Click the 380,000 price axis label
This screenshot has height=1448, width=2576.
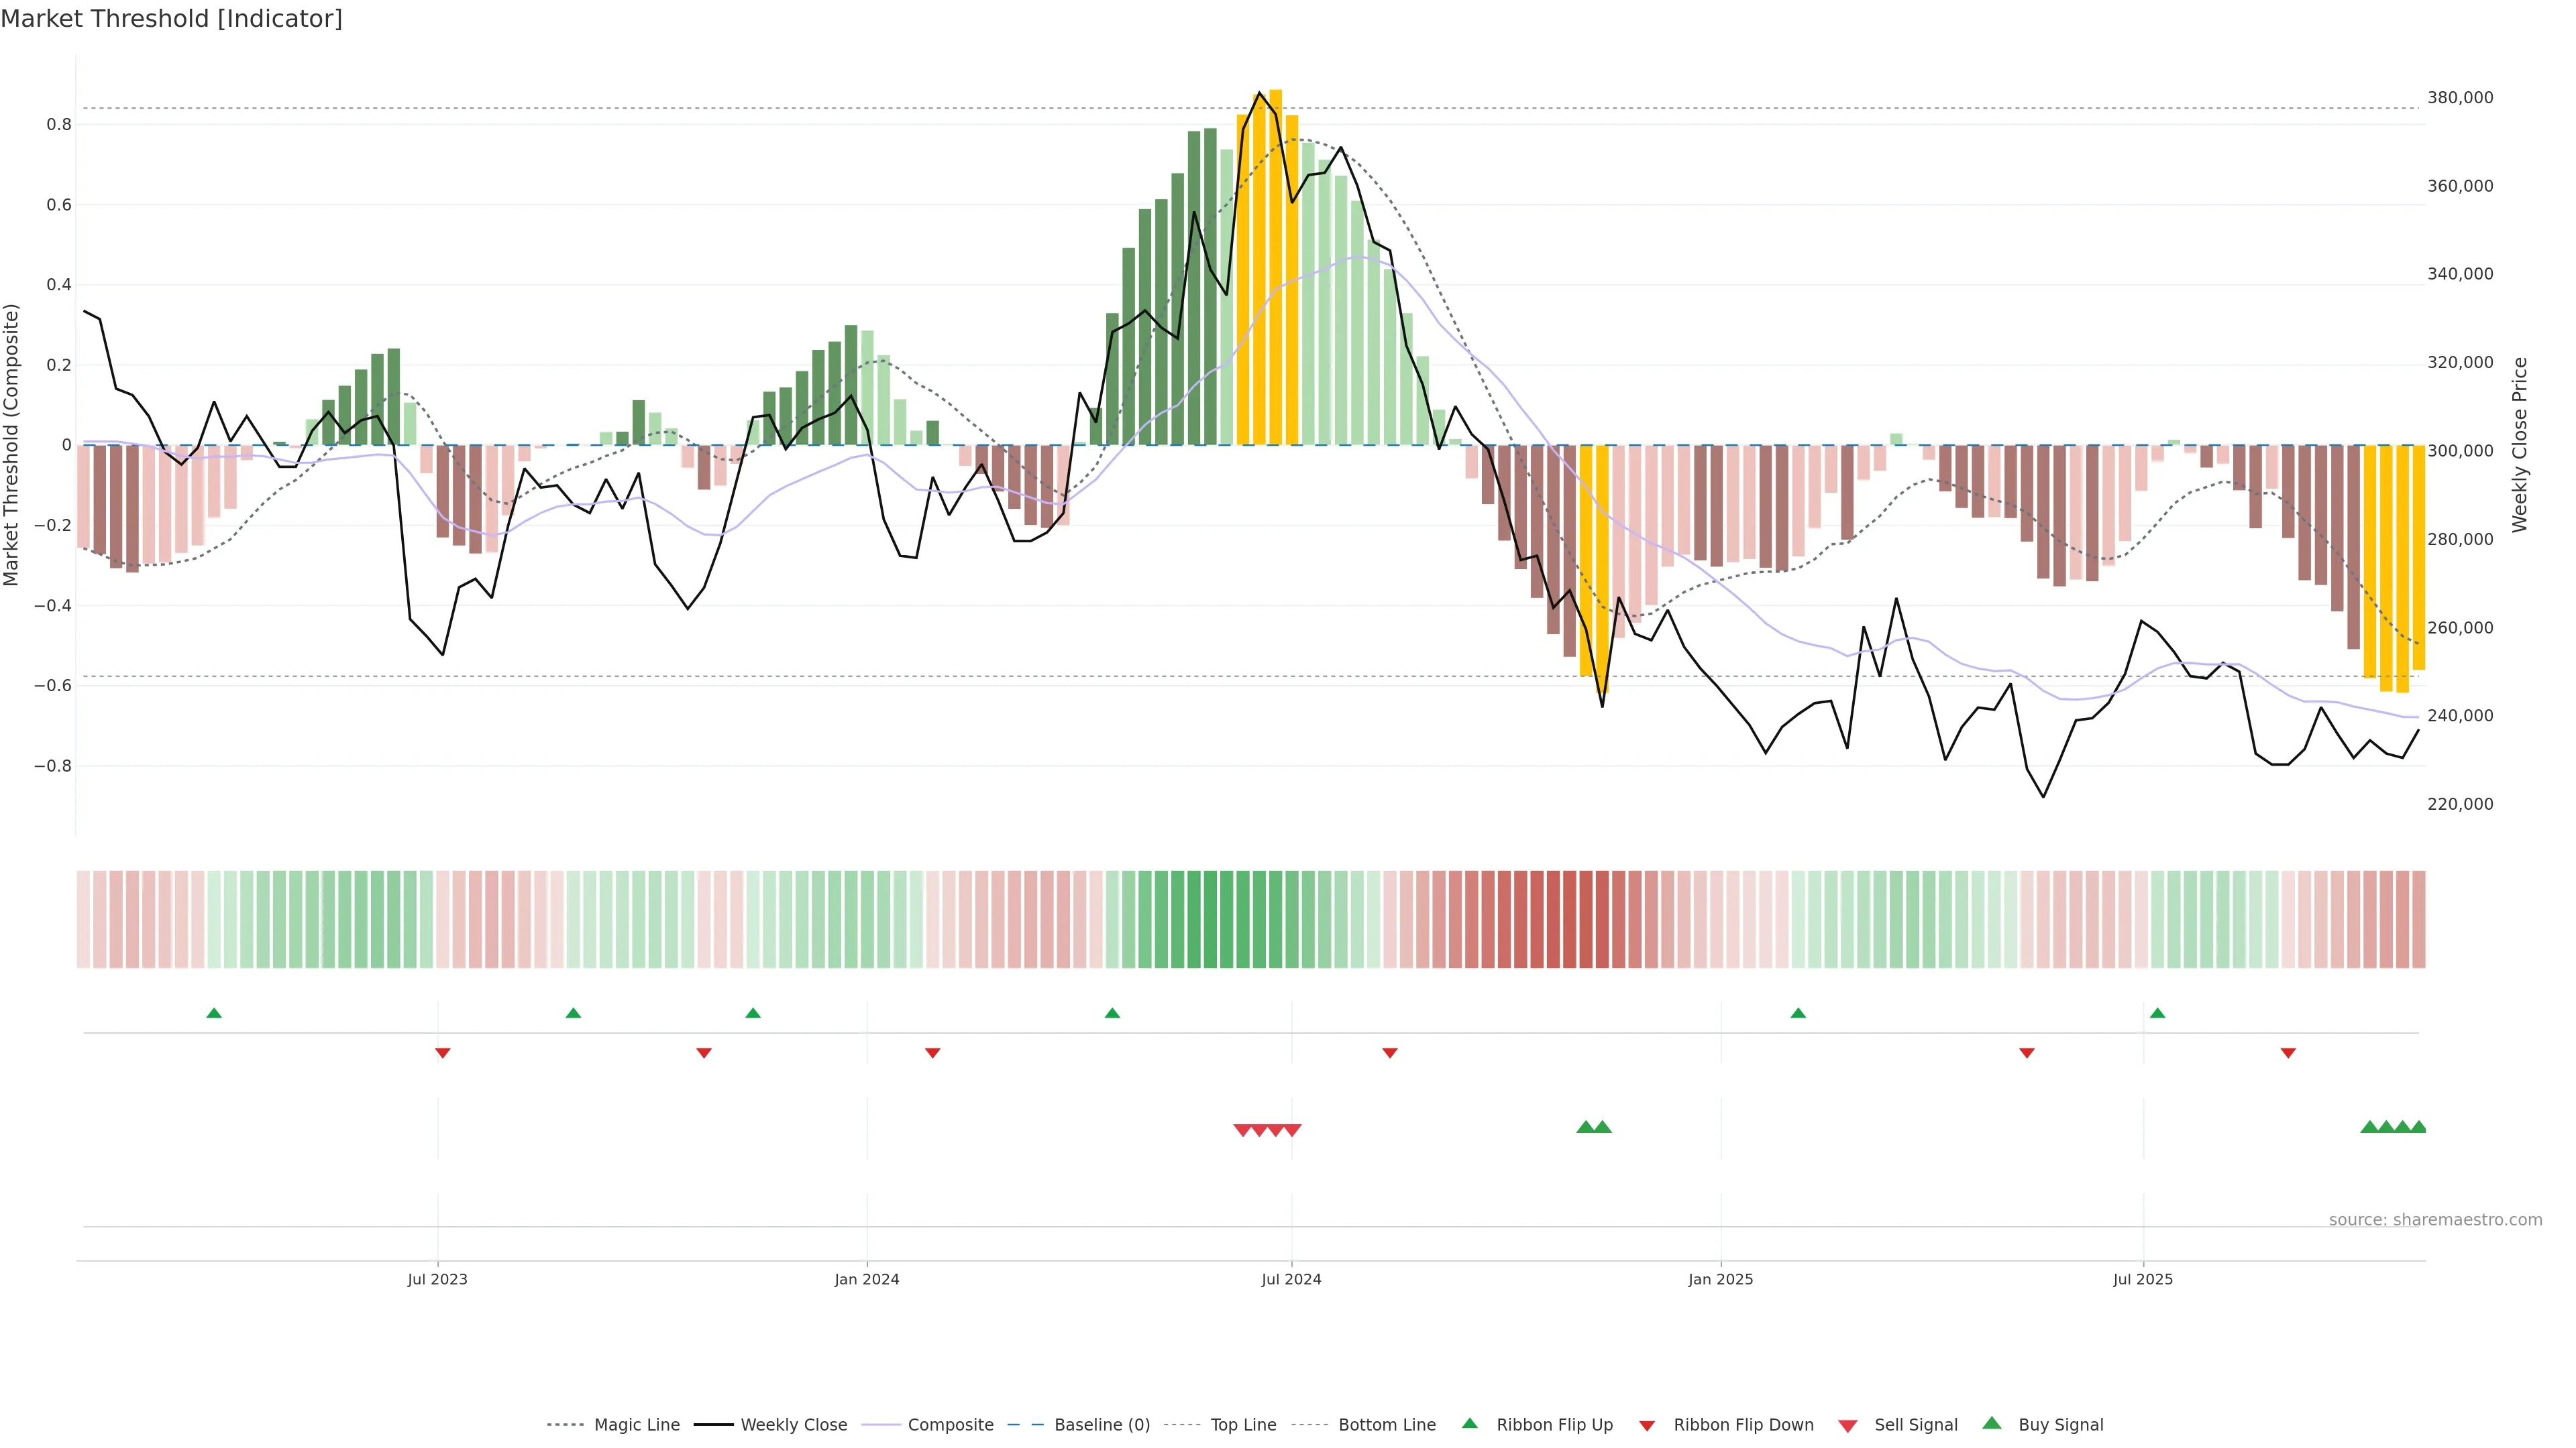(2460, 98)
